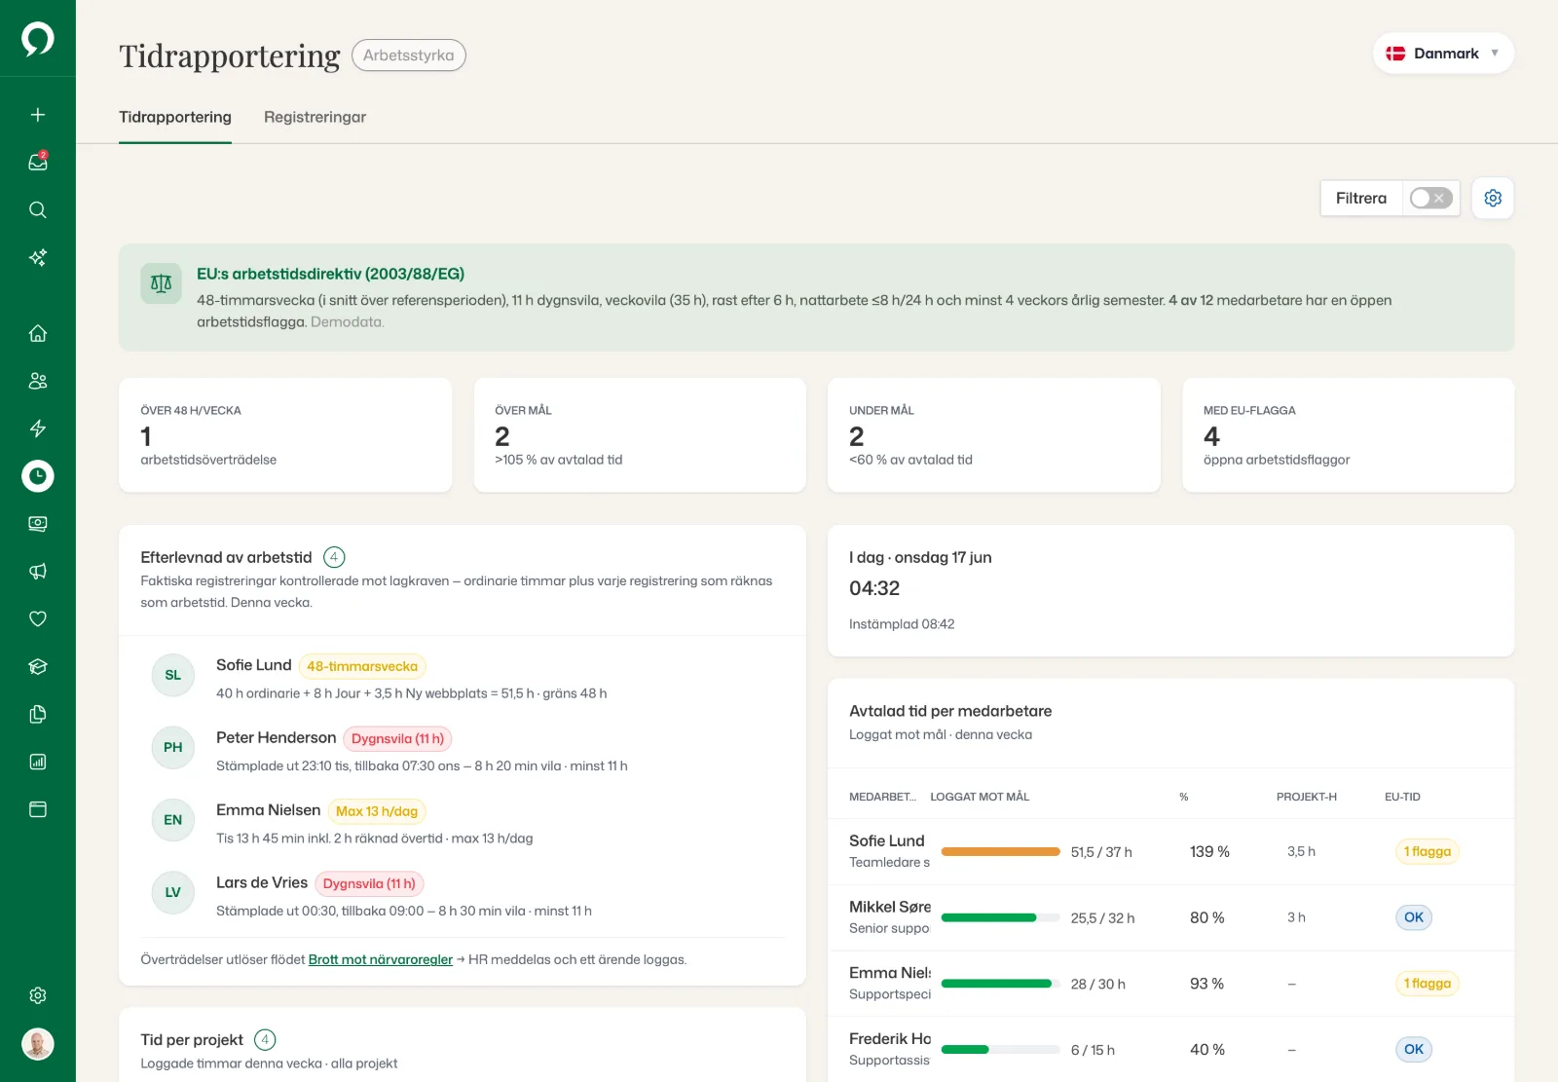The width and height of the screenshot is (1558, 1082).
Task: Open the documents icon in sidebar
Action: pos(38,715)
